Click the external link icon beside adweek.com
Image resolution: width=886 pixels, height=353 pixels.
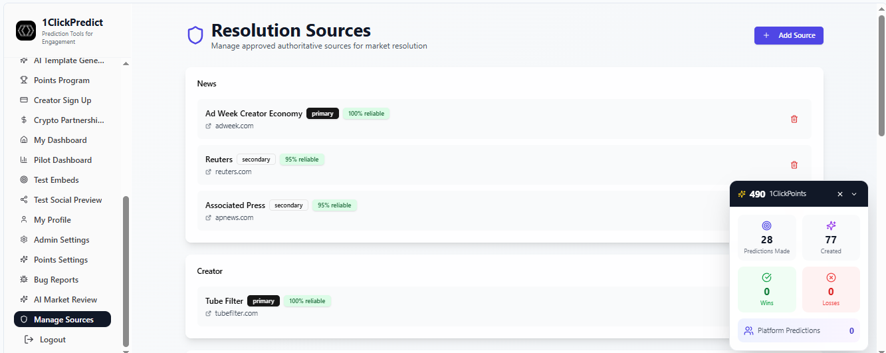209,126
